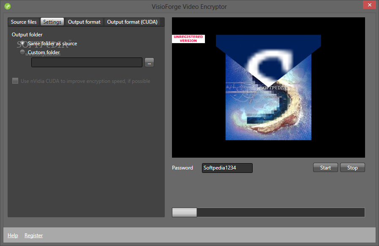The image size is (379, 246).
Task: Open the Register link
Action: pos(34,235)
